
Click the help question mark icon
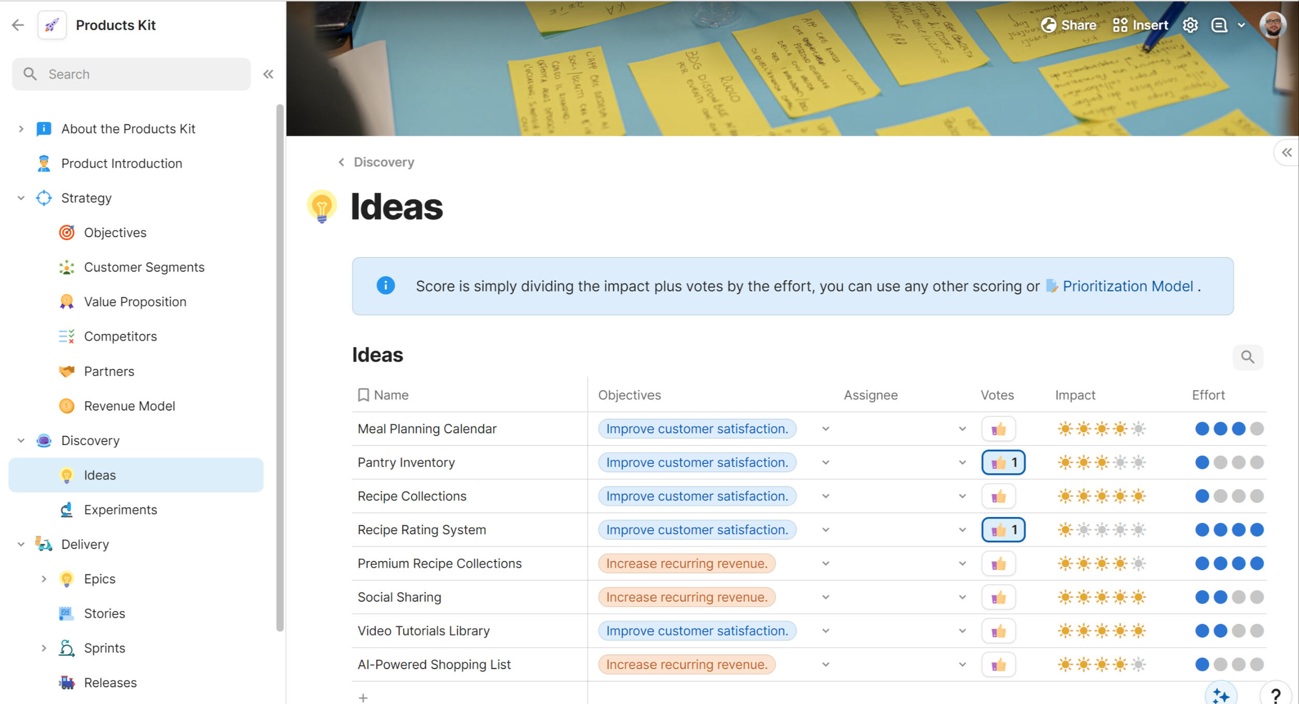click(x=1276, y=695)
